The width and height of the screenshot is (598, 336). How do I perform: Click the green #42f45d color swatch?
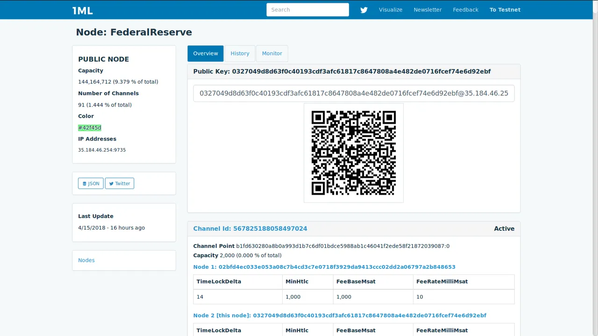[x=90, y=128]
